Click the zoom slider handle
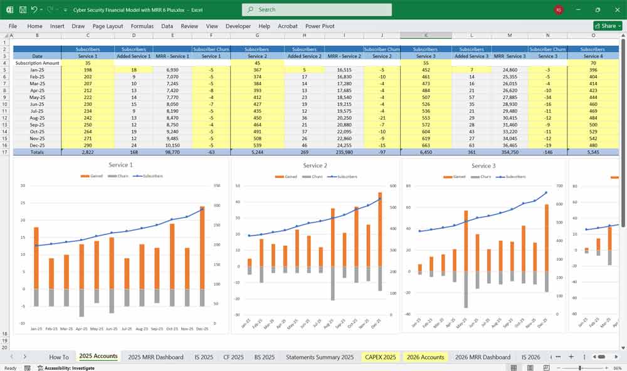Screen dimensions: 627x371 (x=580, y=368)
